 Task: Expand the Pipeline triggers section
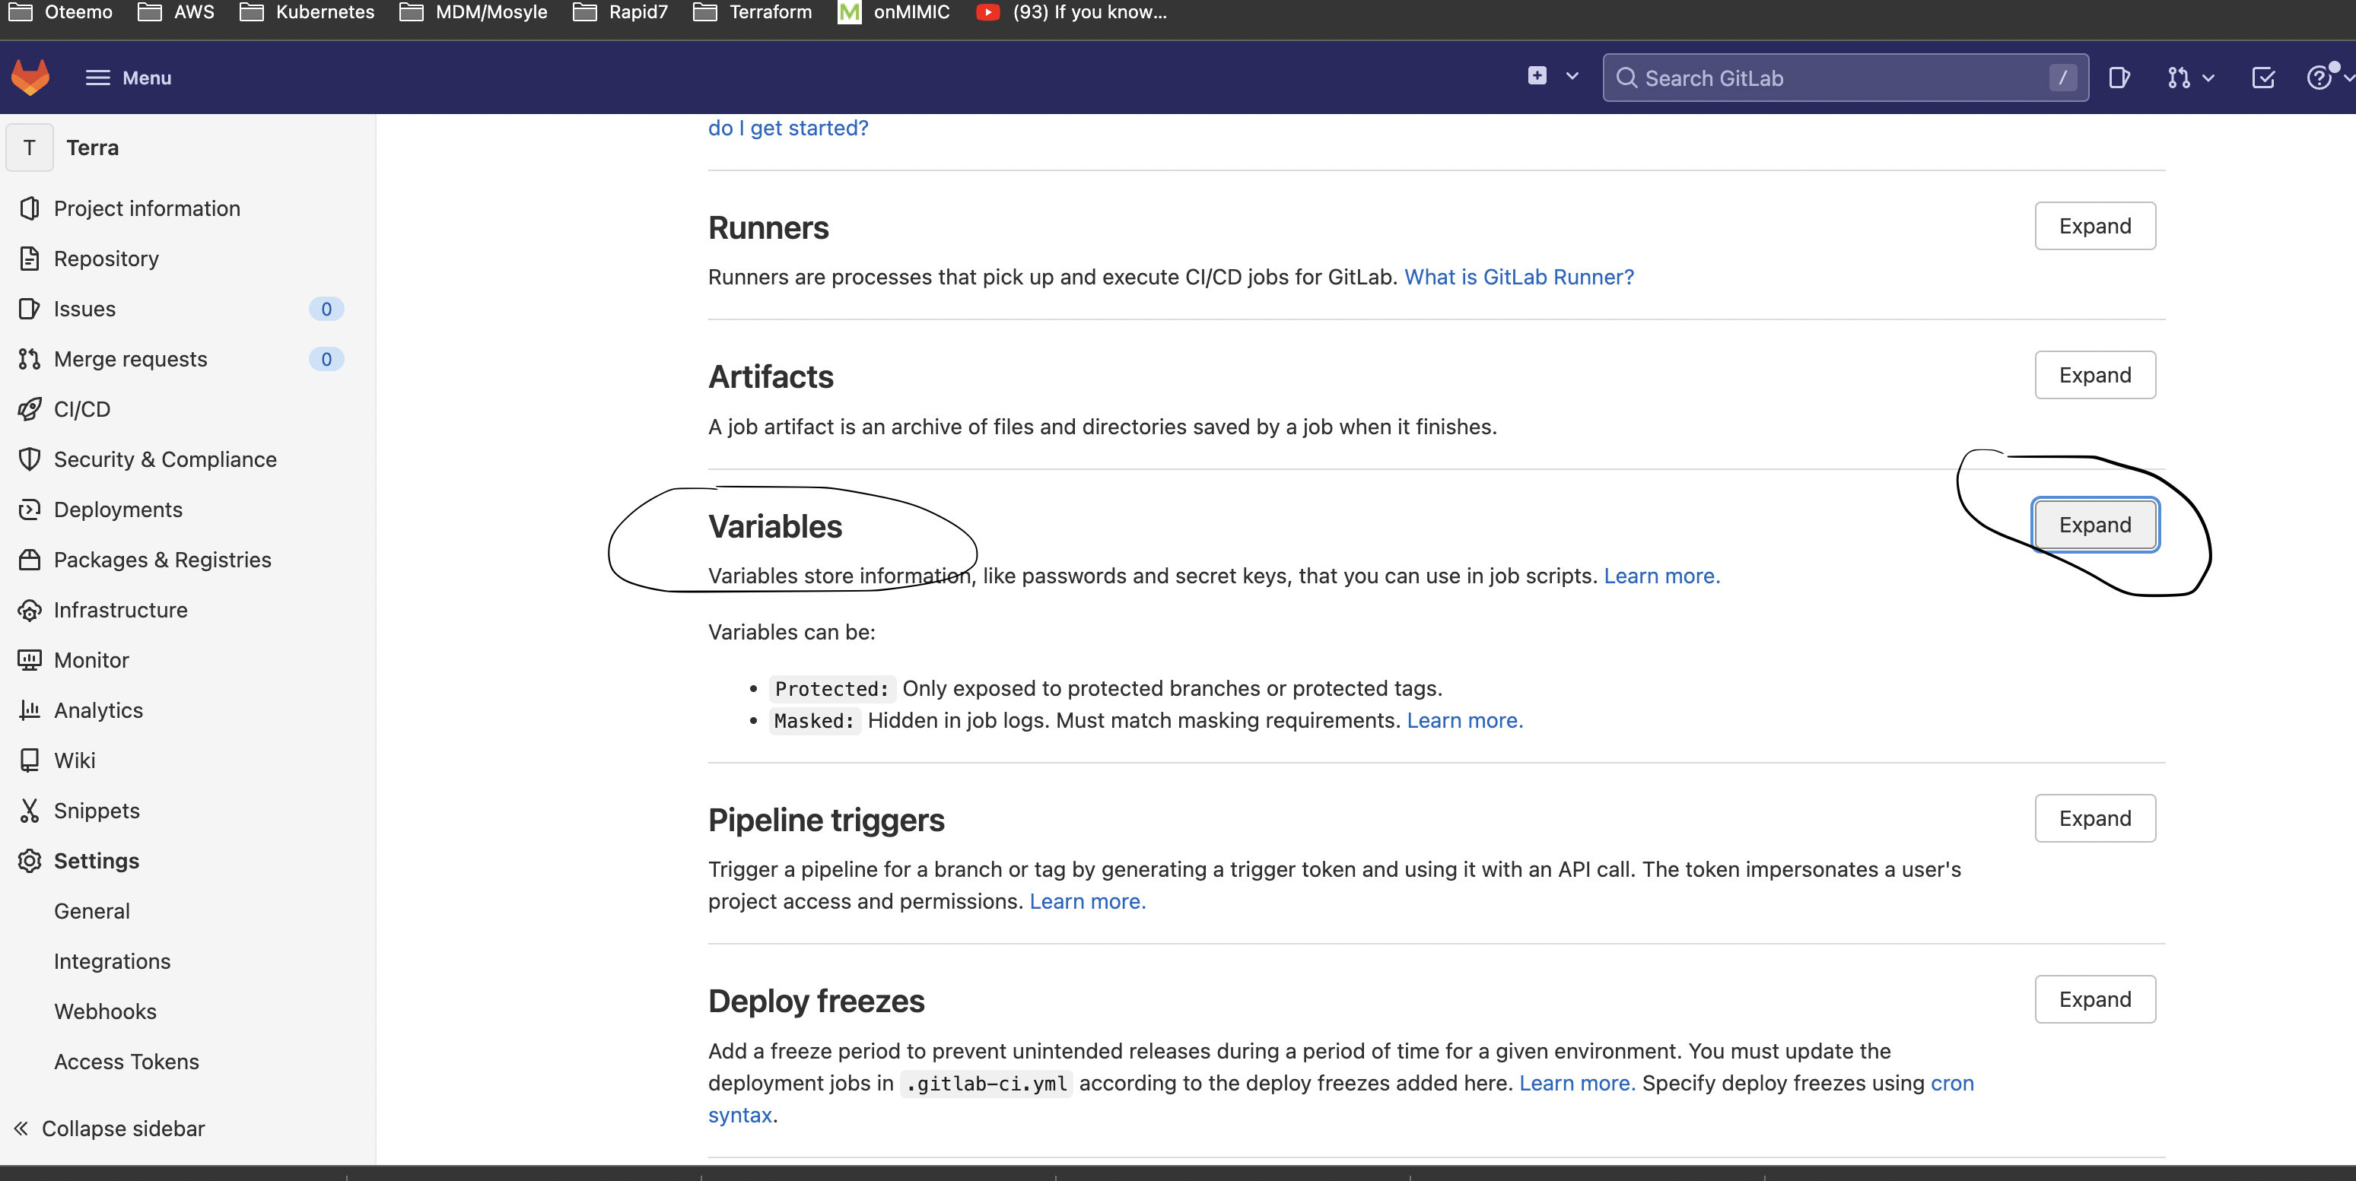(2094, 818)
